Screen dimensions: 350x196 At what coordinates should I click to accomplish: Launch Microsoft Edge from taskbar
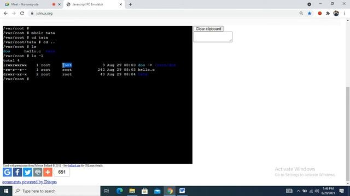coord(119,191)
